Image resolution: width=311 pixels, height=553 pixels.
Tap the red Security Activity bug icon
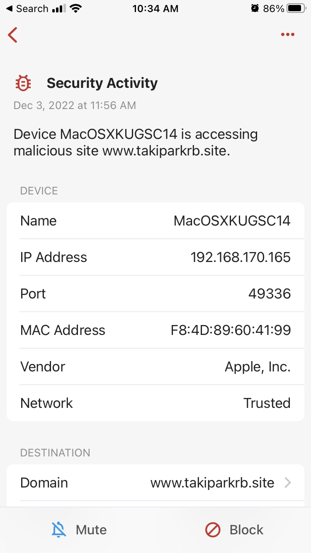[23, 83]
